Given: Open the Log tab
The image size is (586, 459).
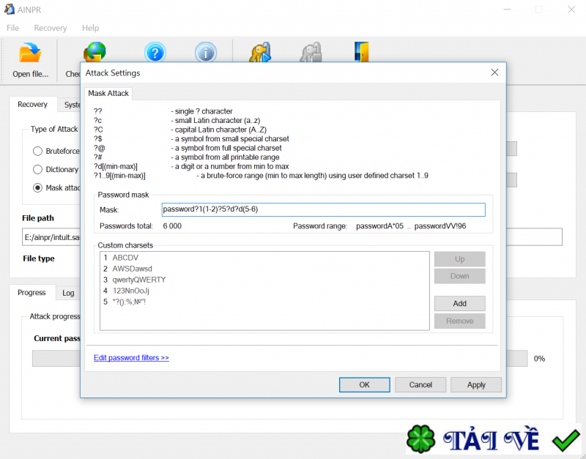Looking at the screenshot, I should (68, 293).
